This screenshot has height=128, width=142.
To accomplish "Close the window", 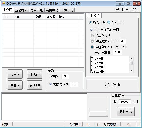I will click(137, 4).
